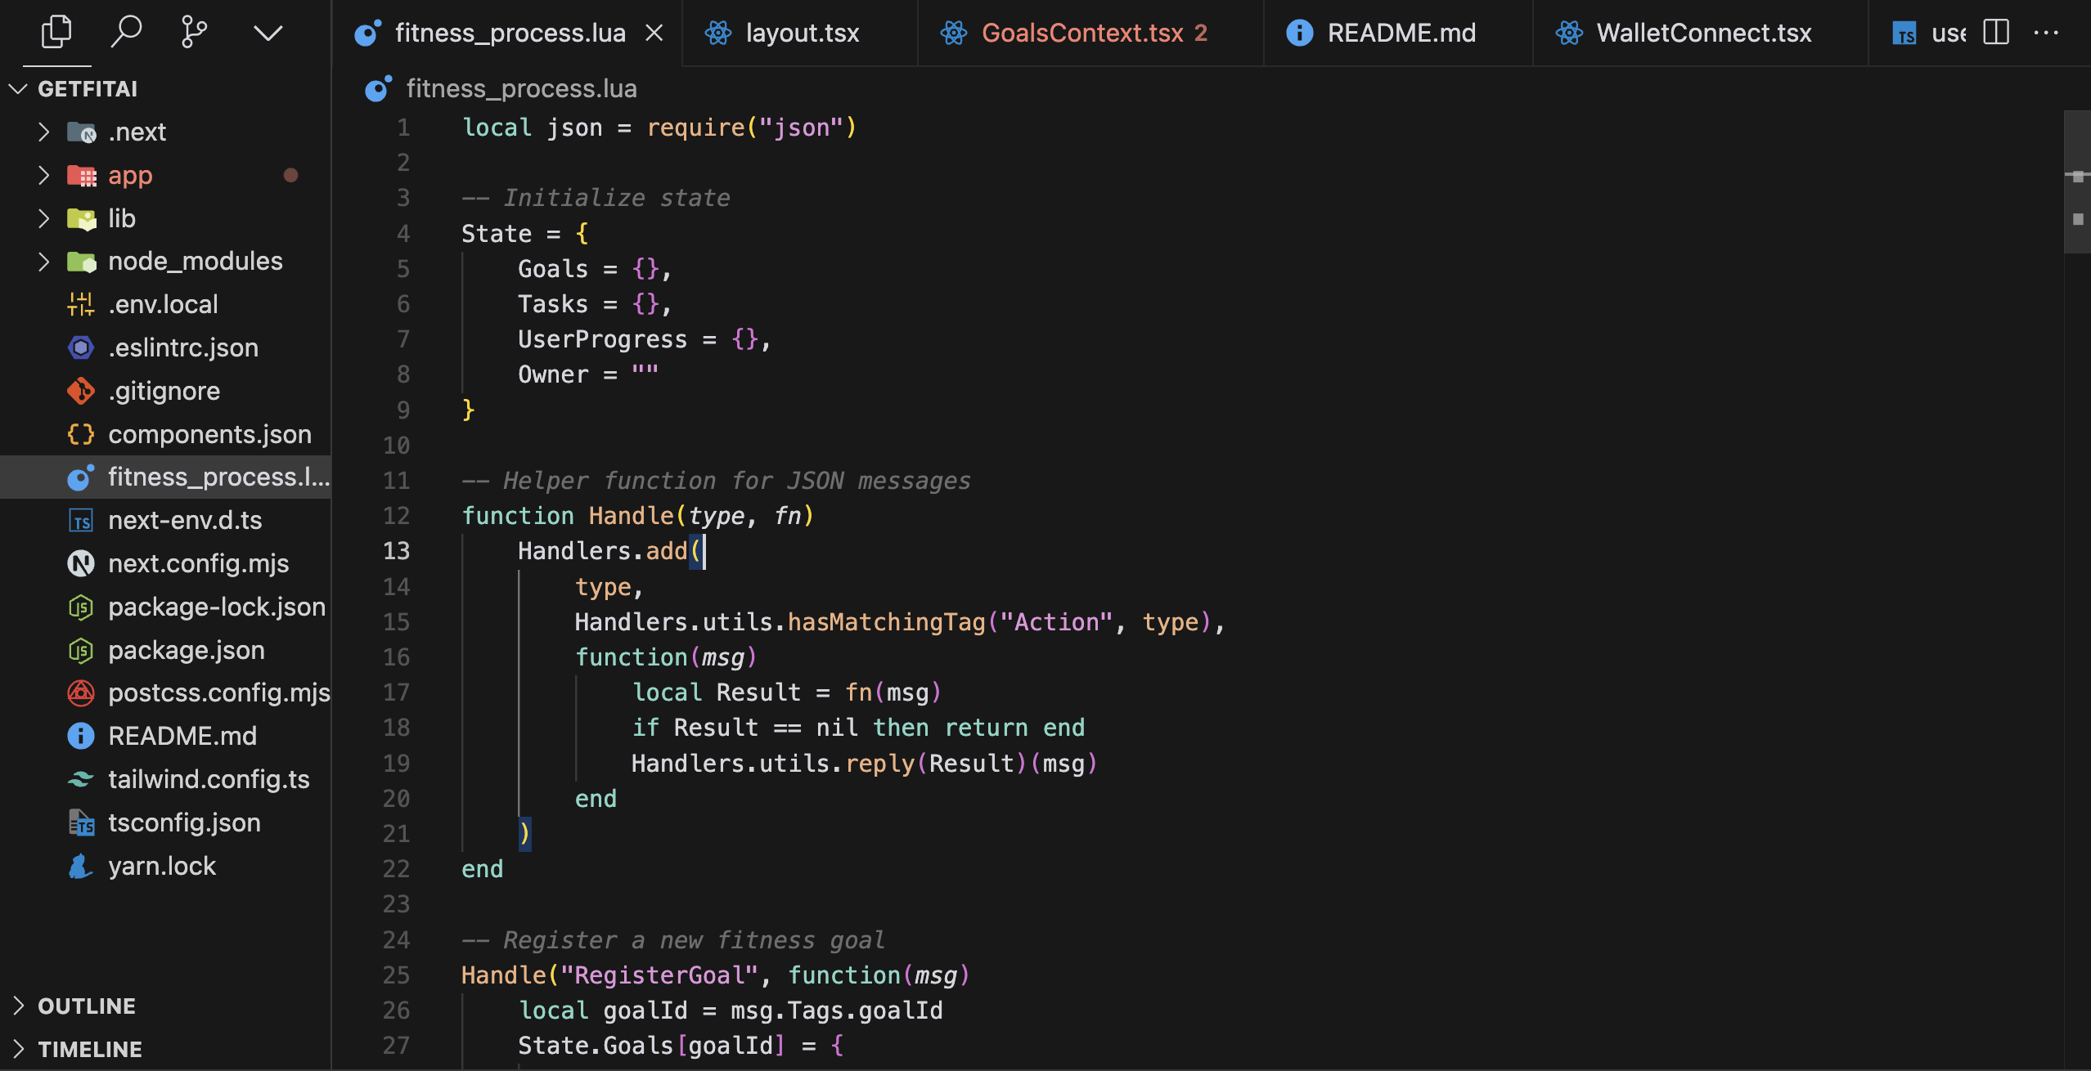The width and height of the screenshot is (2091, 1071).
Task: Click the split editor right icon
Action: click(x=1996, y=33)
